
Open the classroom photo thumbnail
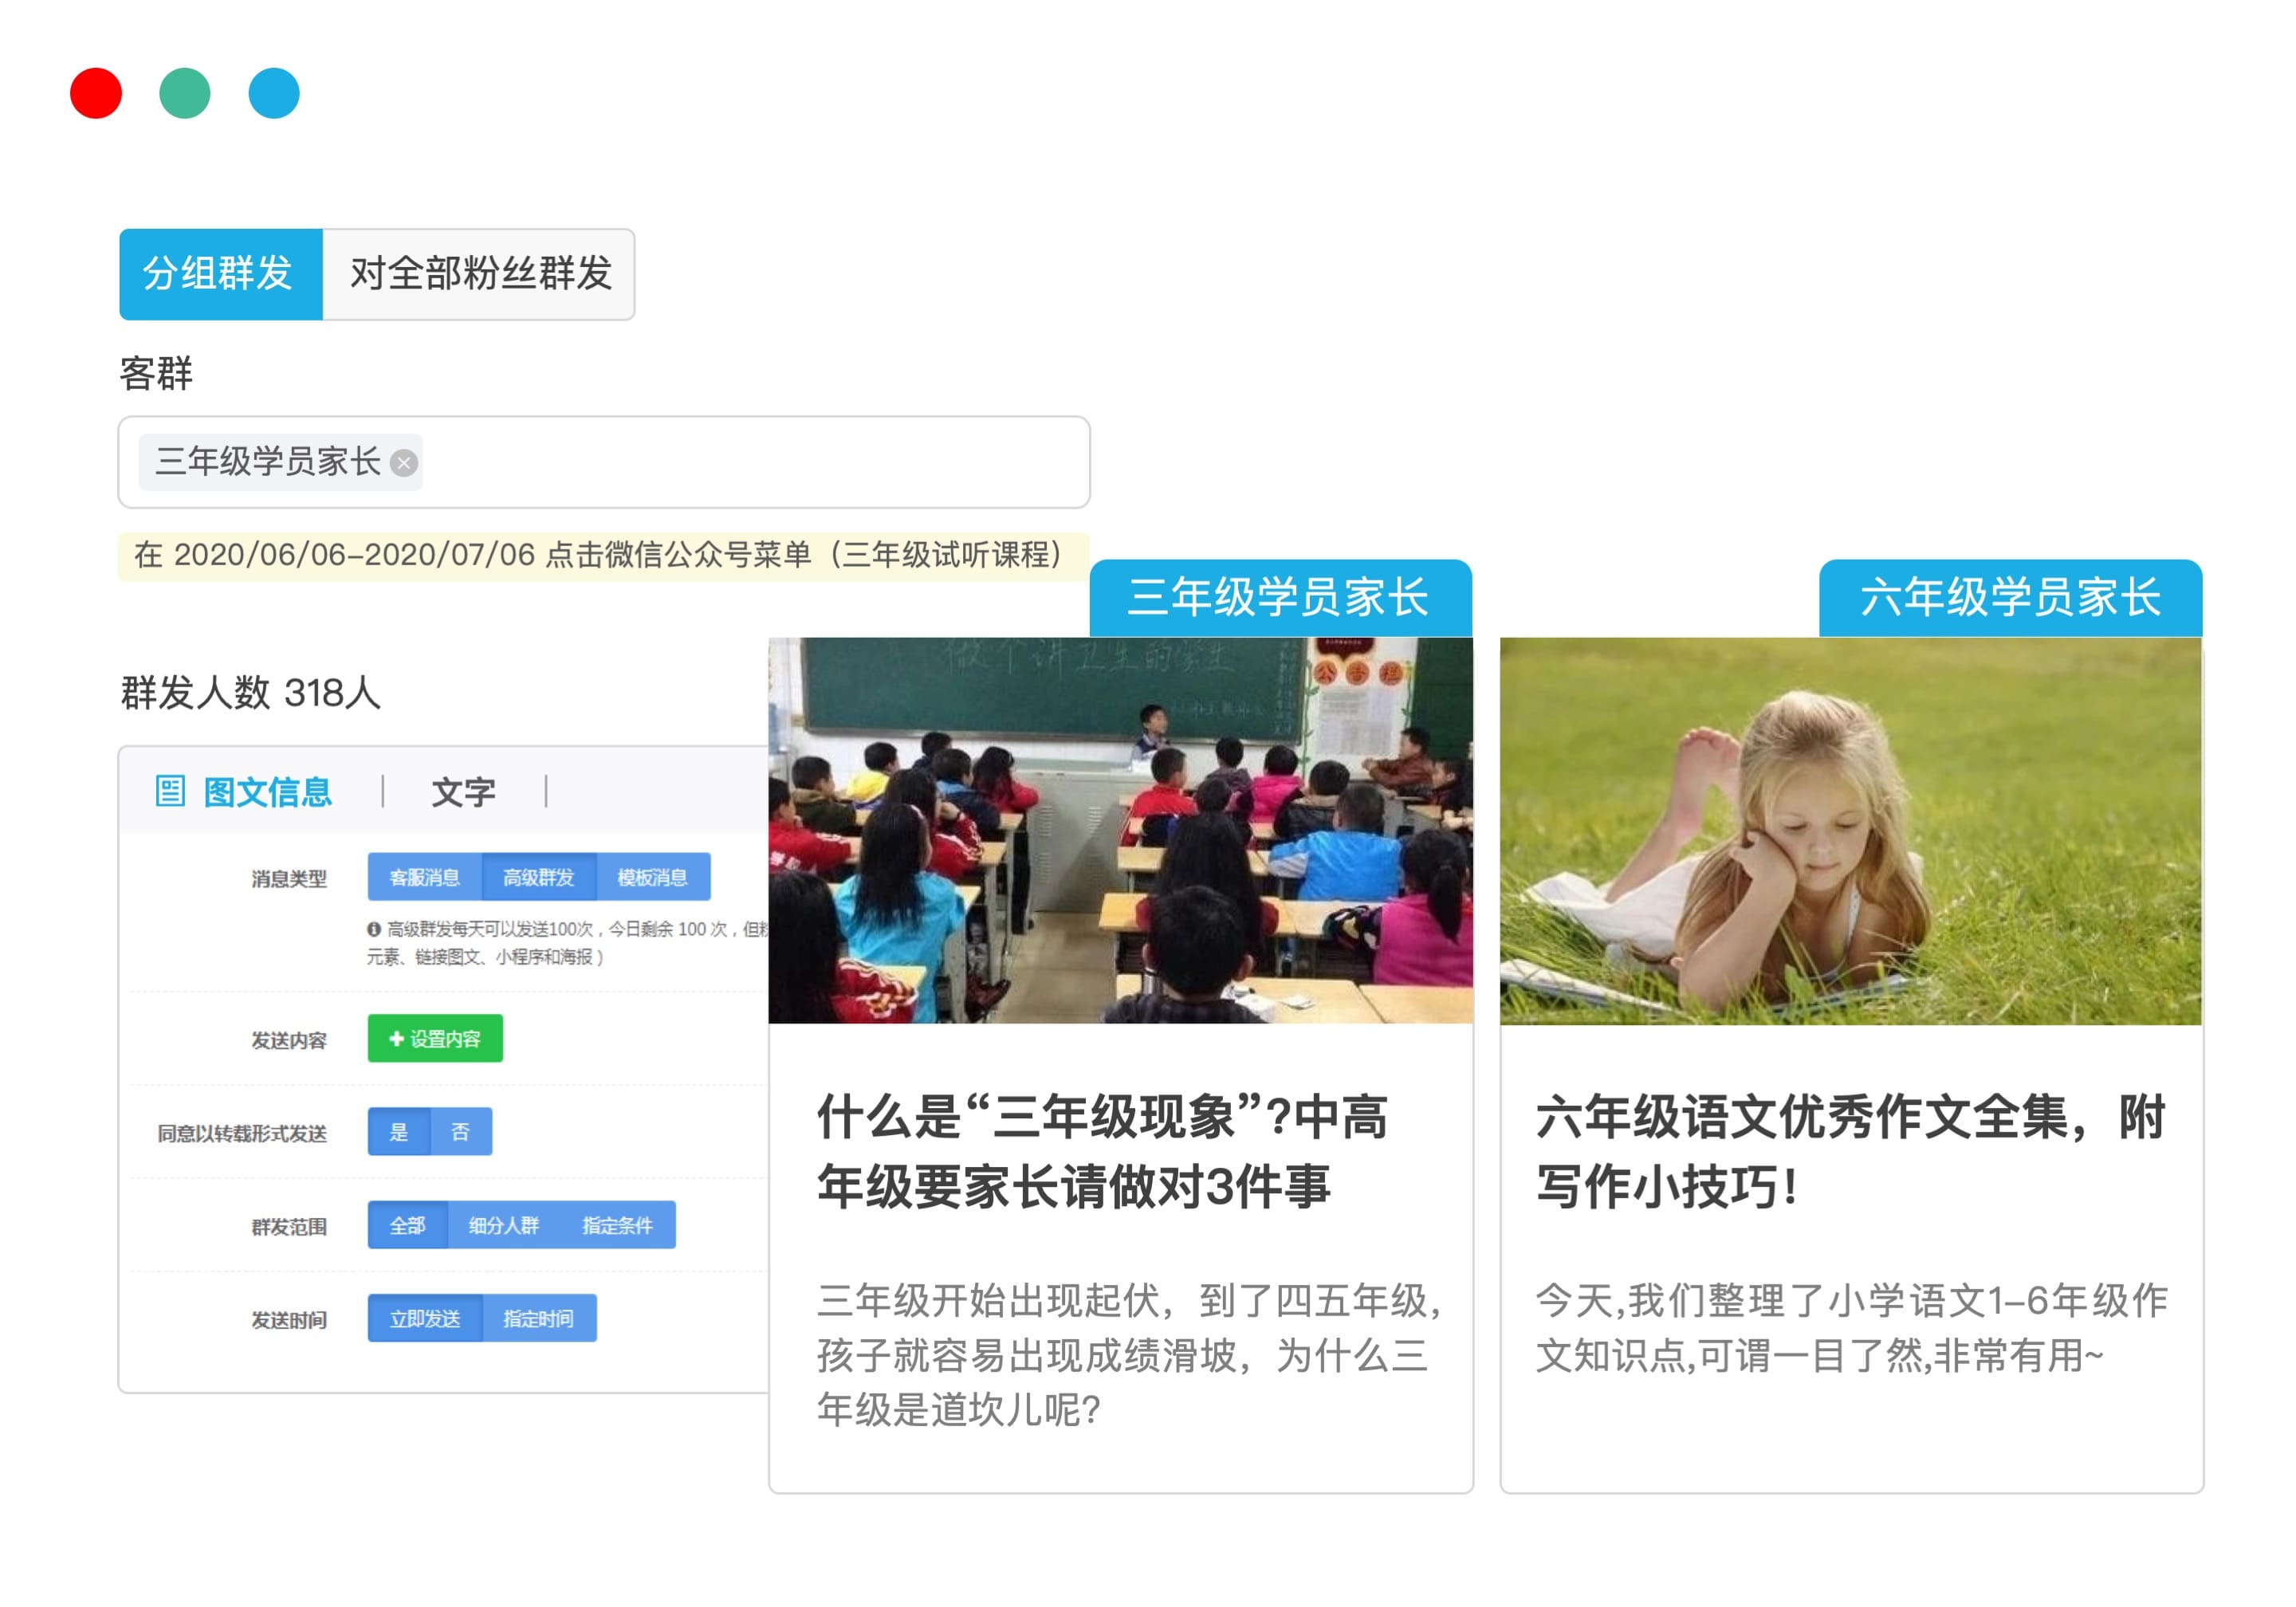(x=1120, y=830)
